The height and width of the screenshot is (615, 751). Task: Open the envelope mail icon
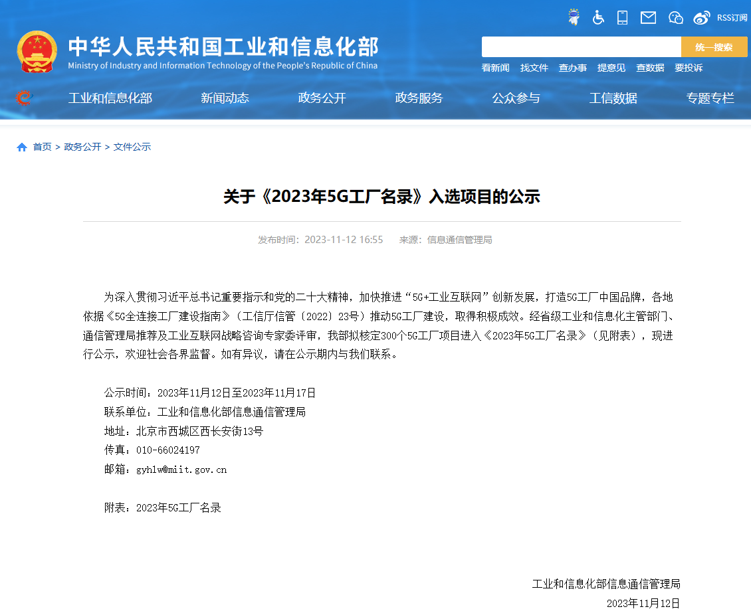648,17
